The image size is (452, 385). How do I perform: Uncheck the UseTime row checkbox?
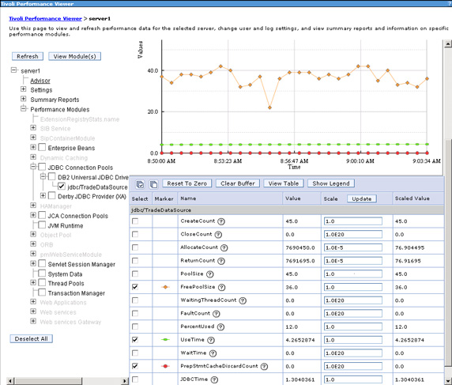coord(135,340)
